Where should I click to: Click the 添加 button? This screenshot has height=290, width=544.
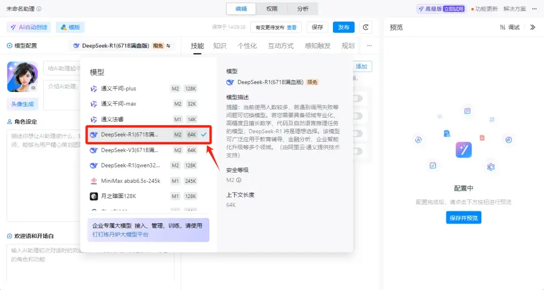click(x=362, y=66)
